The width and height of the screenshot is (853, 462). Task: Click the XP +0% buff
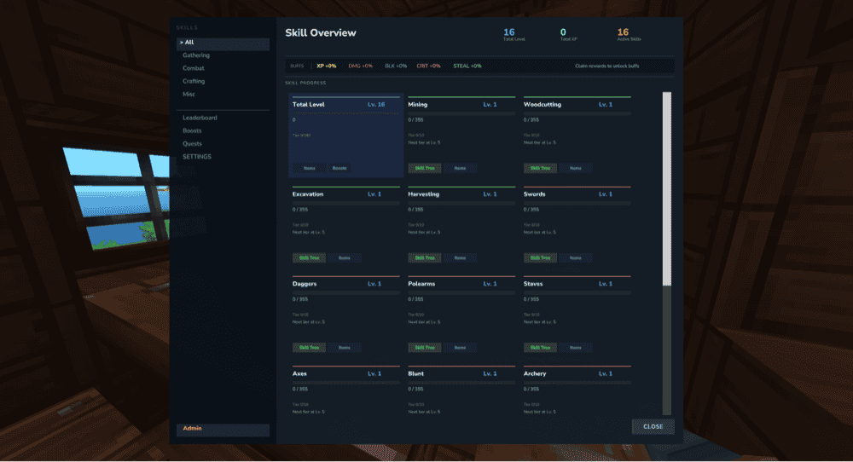327,66
